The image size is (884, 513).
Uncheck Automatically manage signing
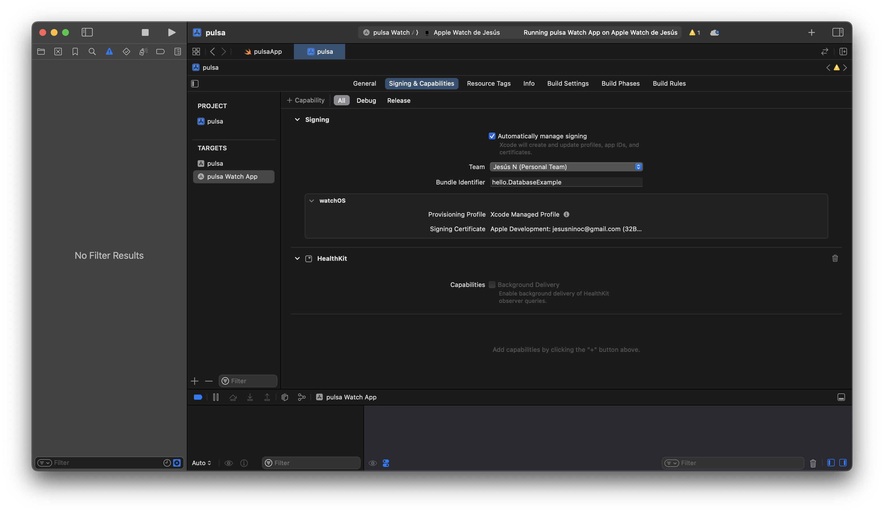[492, 136]
